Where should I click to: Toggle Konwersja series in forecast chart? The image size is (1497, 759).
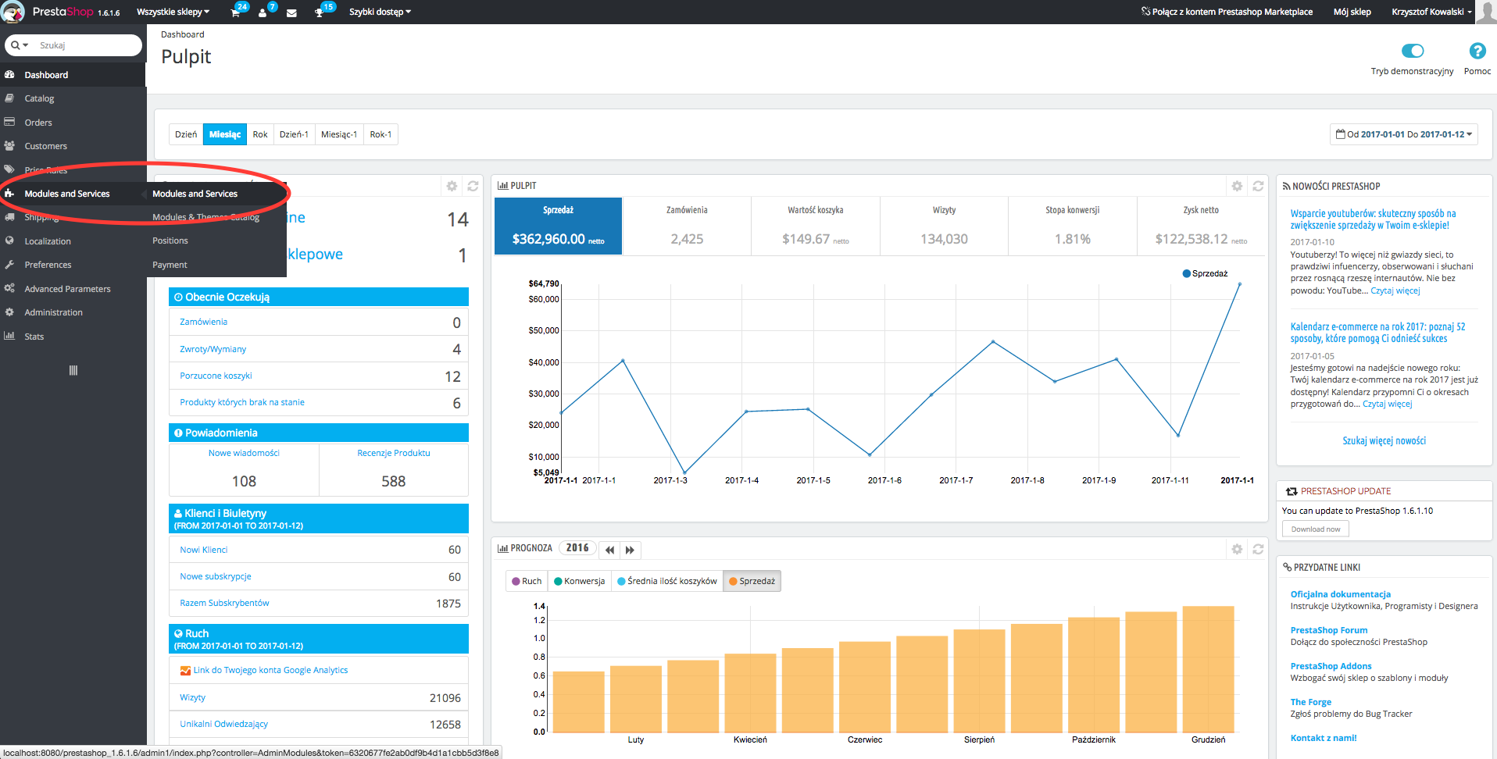coord(579,581)
